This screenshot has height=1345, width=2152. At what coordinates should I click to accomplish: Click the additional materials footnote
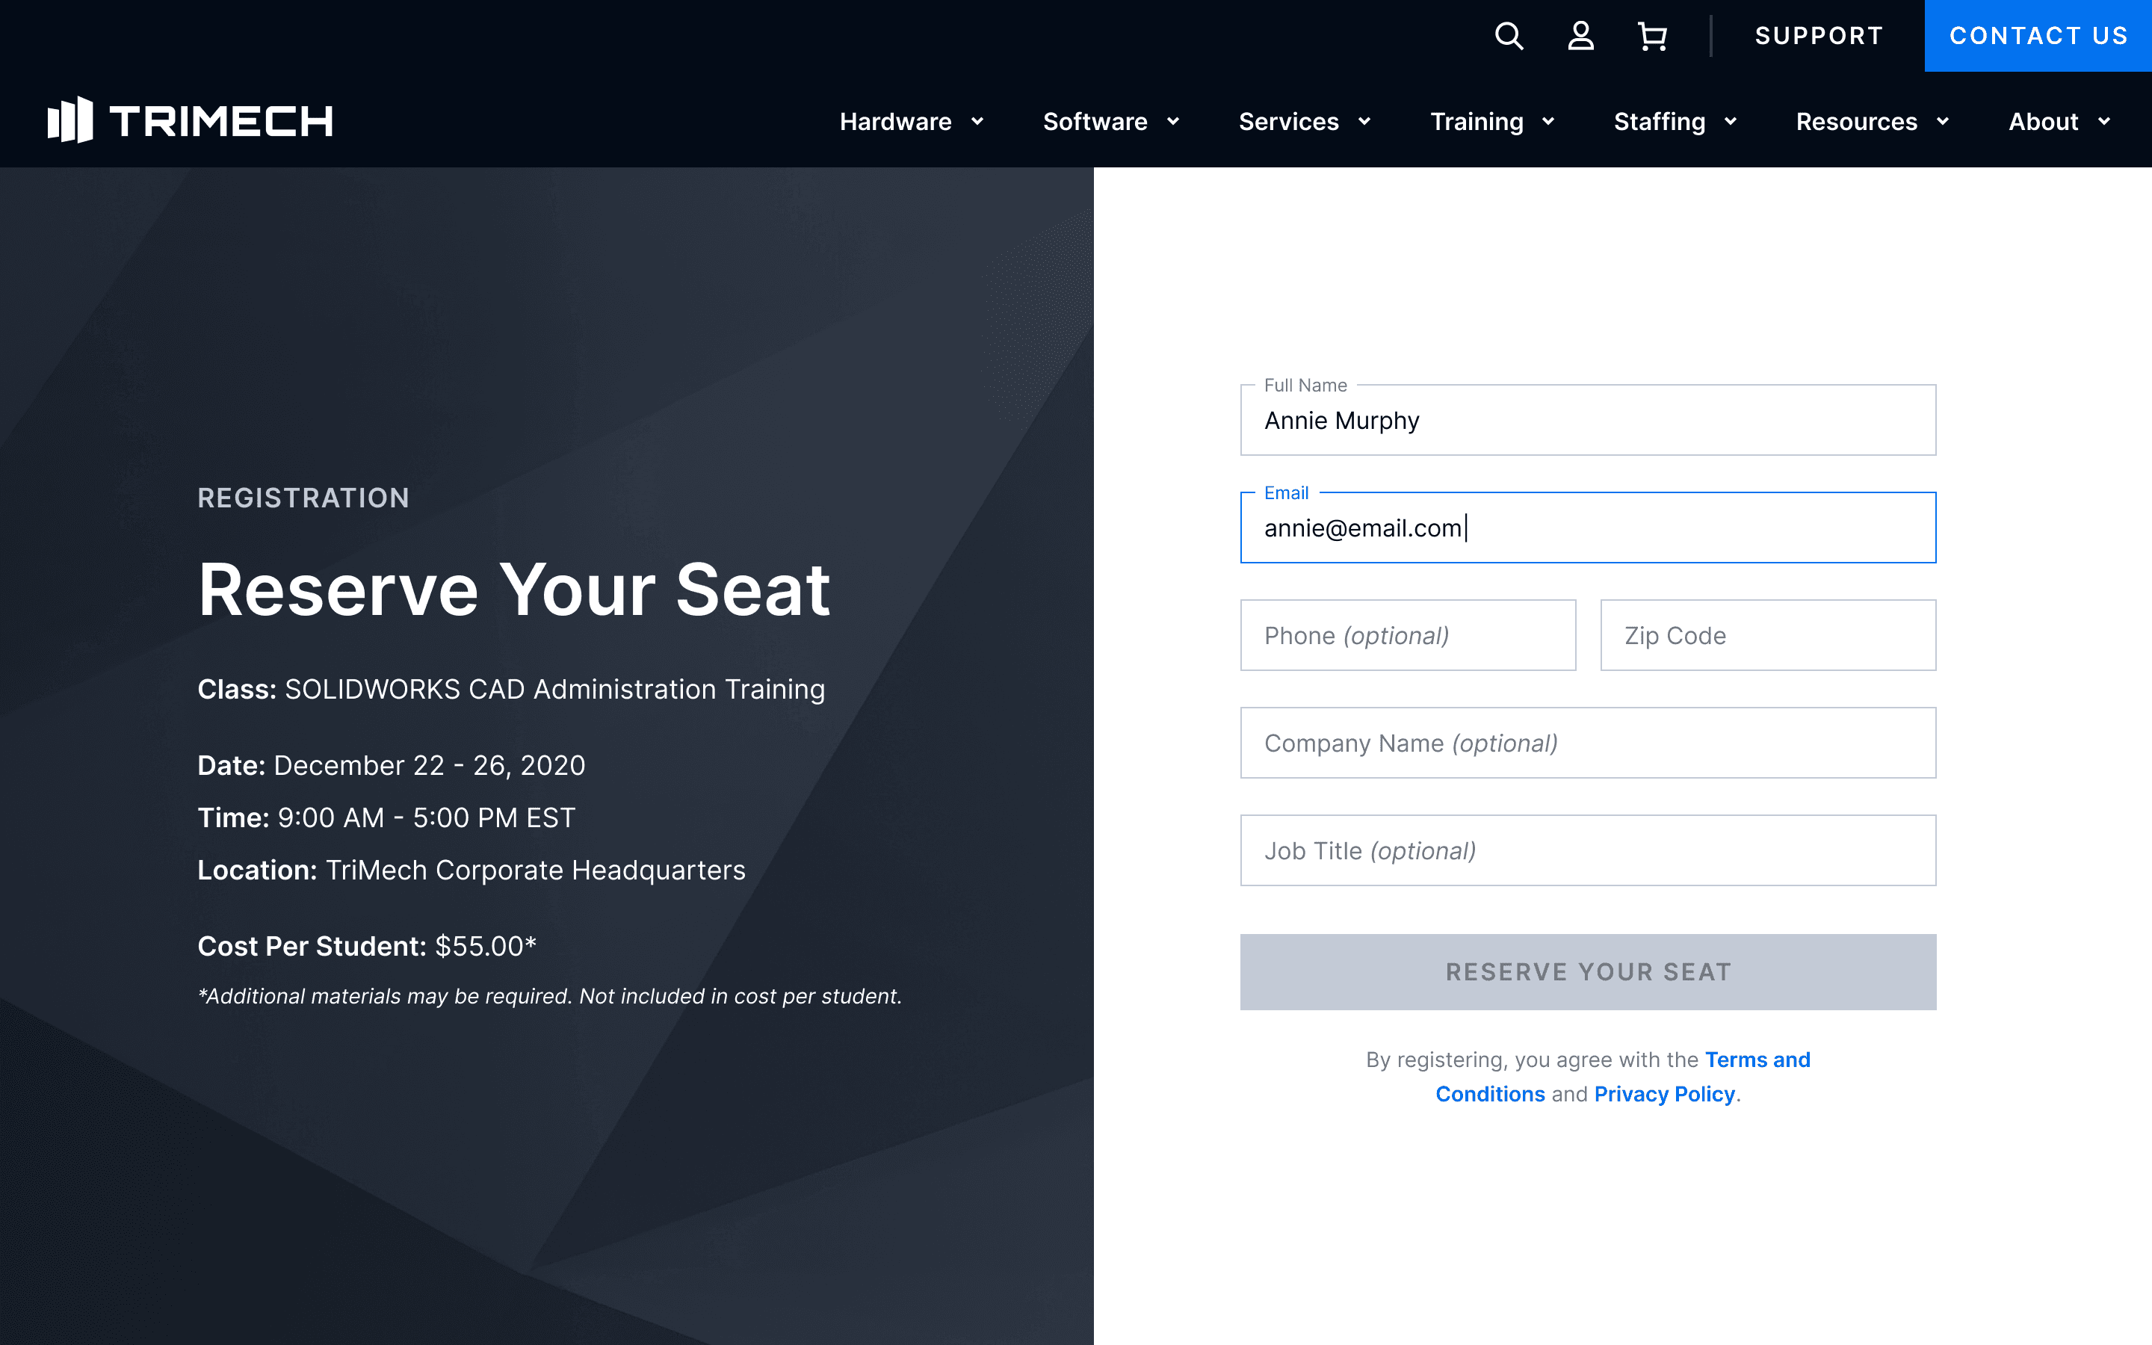click(549, 996)
